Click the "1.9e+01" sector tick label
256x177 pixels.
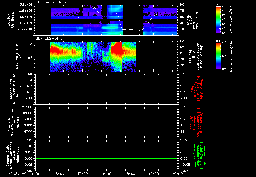click(x=26, y=17)
